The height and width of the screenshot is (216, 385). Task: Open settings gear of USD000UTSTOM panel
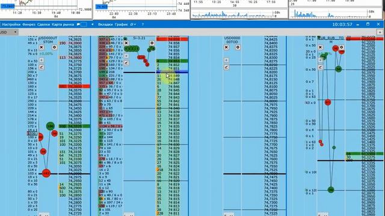pyautogui.click(x=54, y=47)
